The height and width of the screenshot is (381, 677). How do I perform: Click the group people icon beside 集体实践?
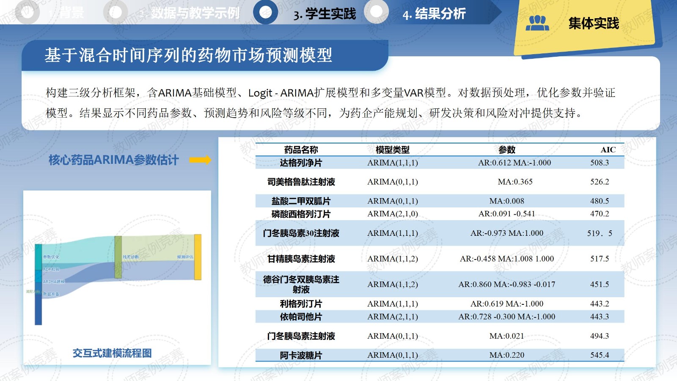[537, 23]
